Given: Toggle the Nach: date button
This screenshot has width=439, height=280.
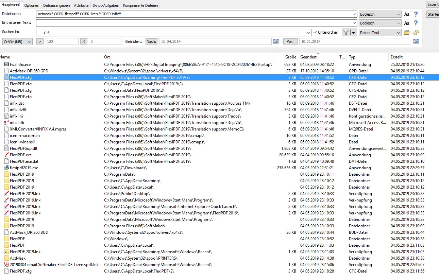Looking at the screenshot, I should (152, 41).
